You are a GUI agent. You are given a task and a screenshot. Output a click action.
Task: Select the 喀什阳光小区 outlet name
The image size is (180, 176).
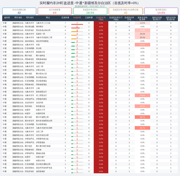(x=41, y=74)
